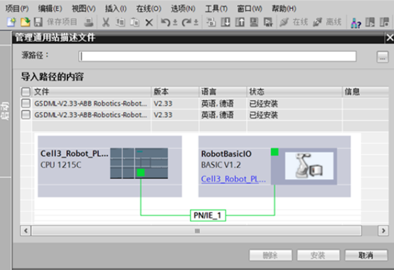Check the first GSDML-V2.33-ABB Robotics file row
394x270 pixels.
tap(26, 103)
